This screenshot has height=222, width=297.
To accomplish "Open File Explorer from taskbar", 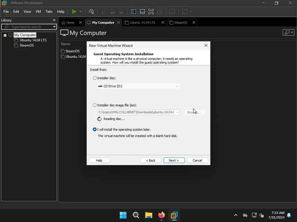I will coord(149,215).
